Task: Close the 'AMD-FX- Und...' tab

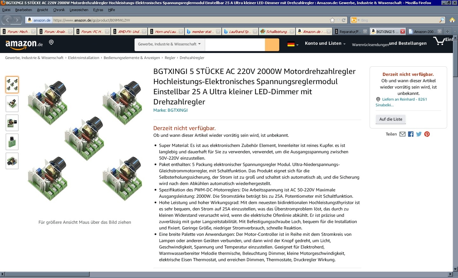Action: [144, 31]
